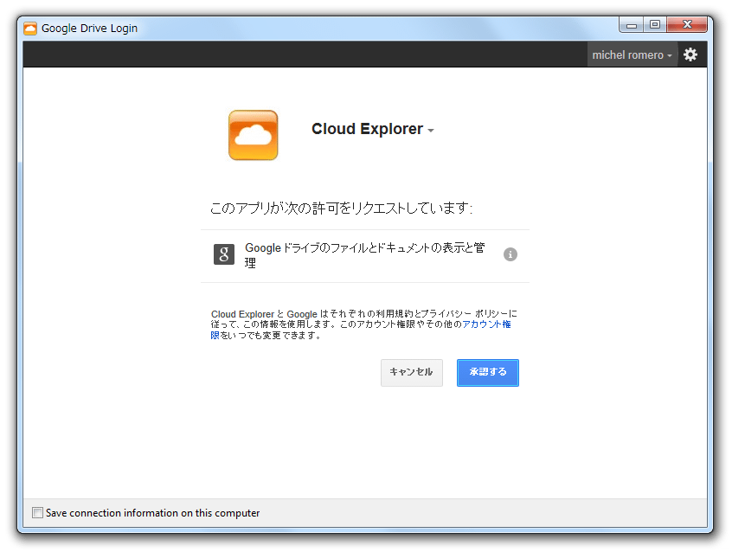732x552 pixels.
Task: Open the アカウント権限 account permissions link
Action: (486, 324)
